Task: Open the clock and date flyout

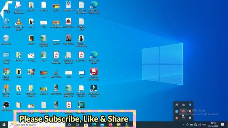Action: (x=213, y=125)
